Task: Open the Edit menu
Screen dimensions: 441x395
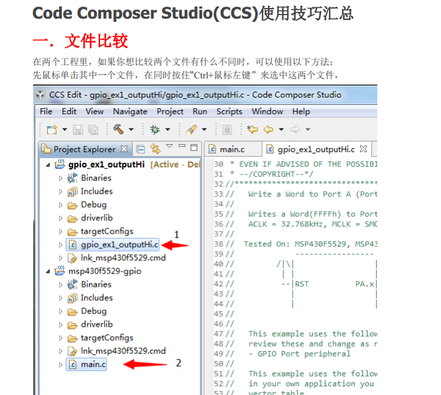Action: 69,112
